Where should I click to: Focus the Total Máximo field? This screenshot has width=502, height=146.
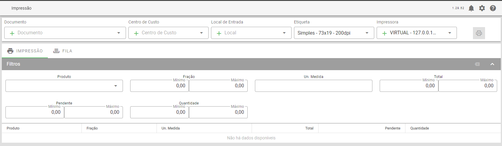coord(467,86)
